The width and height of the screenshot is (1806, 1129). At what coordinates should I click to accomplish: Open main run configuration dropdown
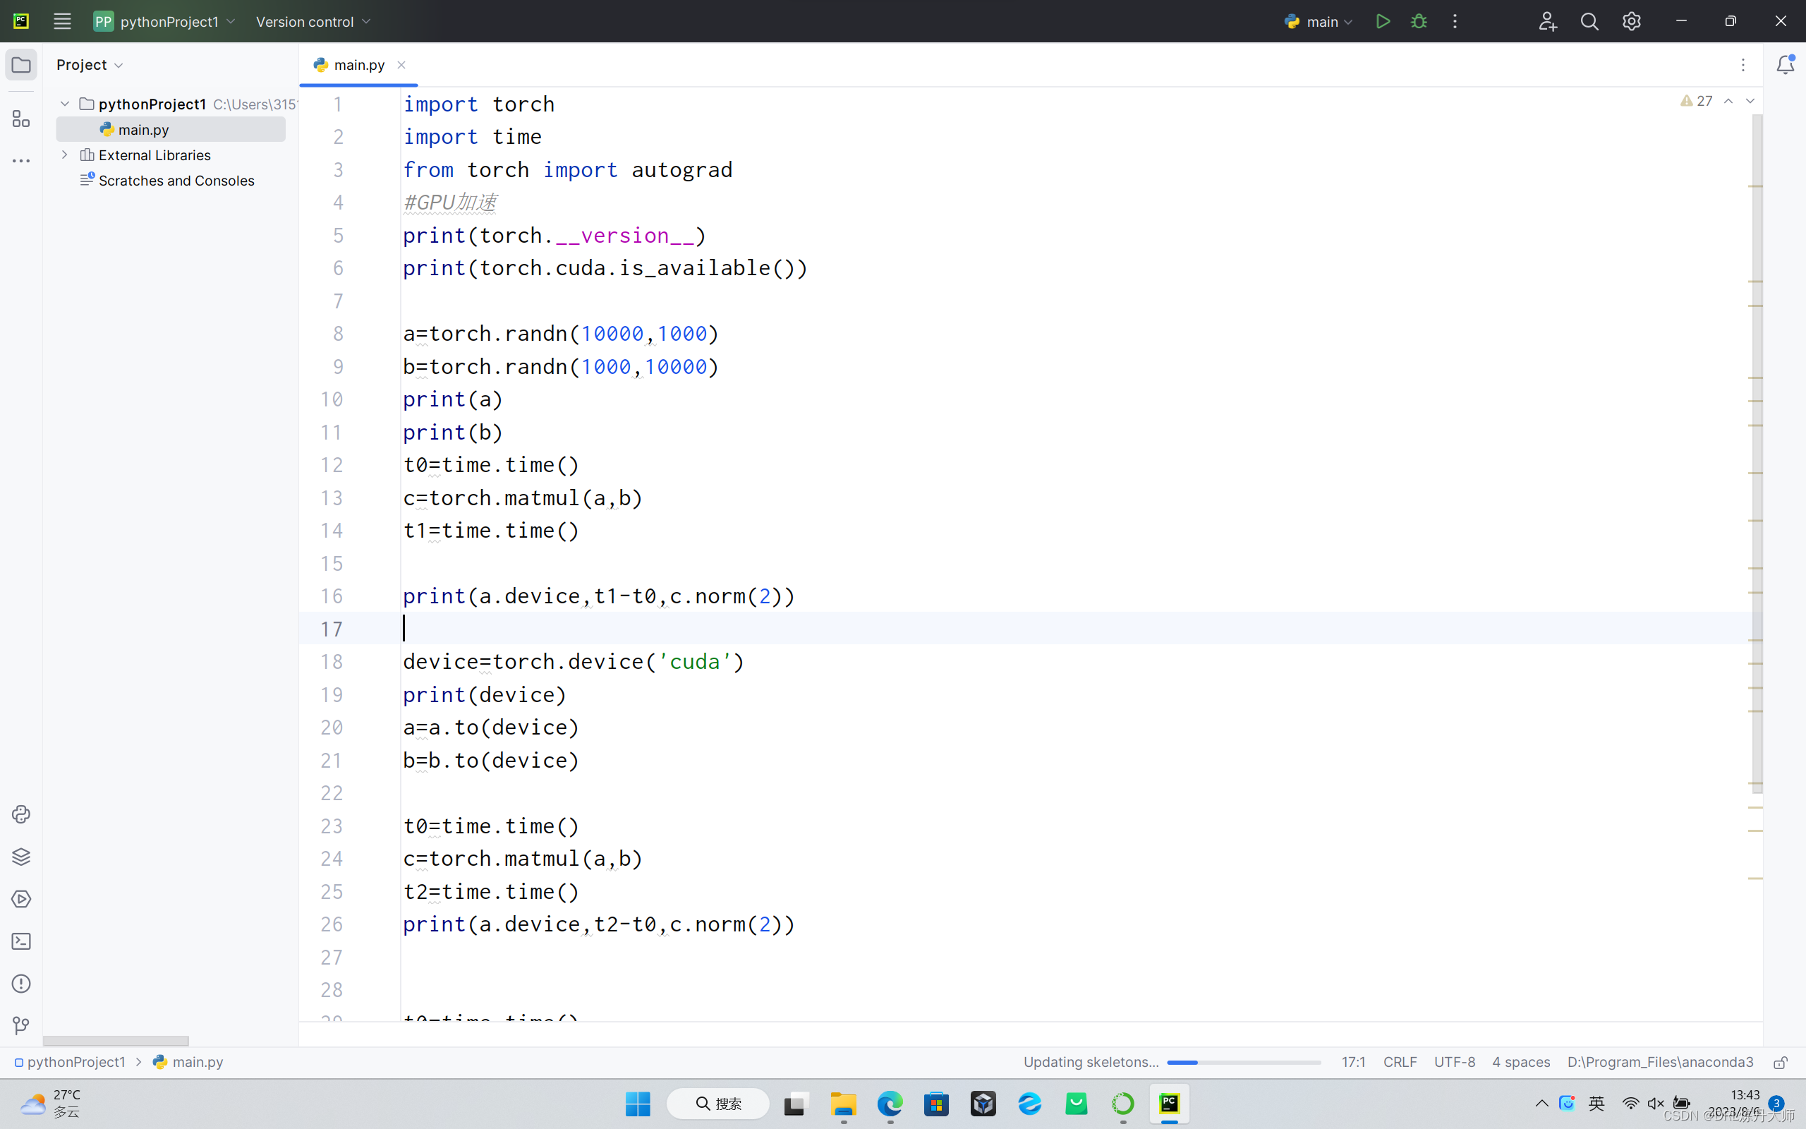[1318, 22]
